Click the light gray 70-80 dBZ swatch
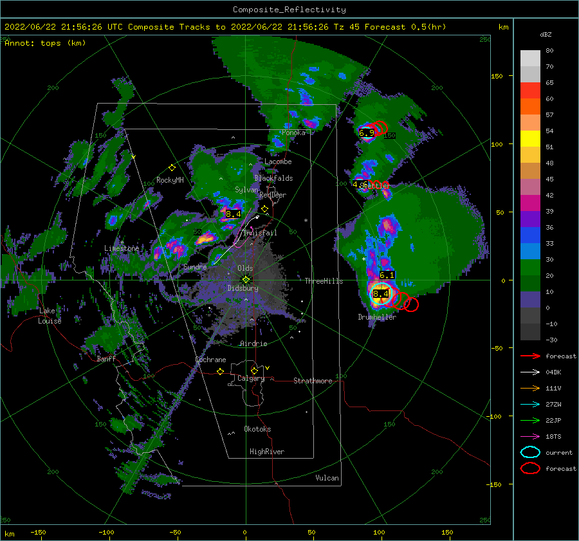 [x=530, y=59]
